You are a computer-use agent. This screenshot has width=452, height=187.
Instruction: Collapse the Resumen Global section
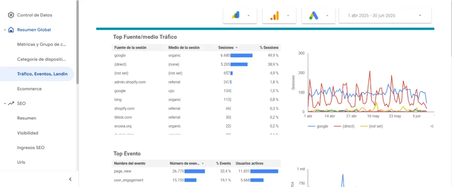coord(5,30)
